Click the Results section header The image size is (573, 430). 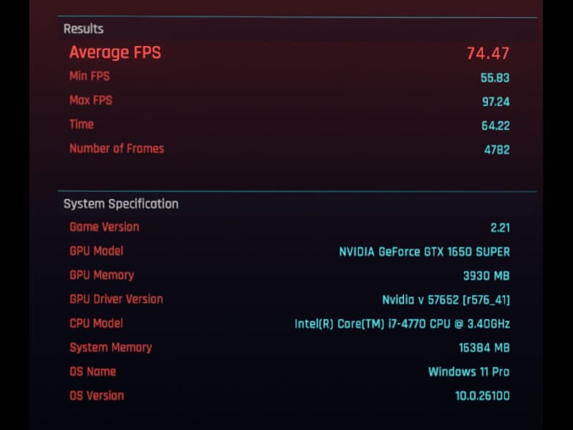tap(84, 29)
